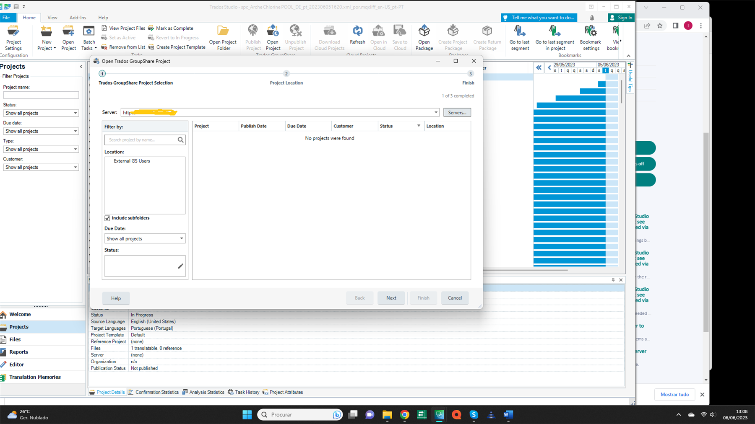The height and width of the screenshot is (424, 755).
Task: Collapse the ribbon with the up chevron
Action: [628, 56]
